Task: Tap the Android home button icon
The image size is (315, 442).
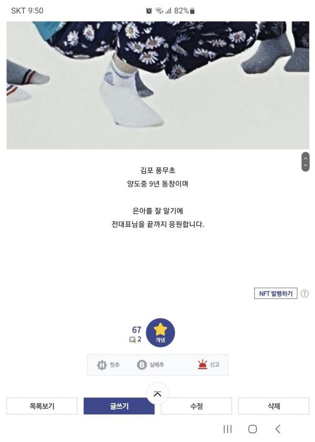Action: click(x=253, y=429)
